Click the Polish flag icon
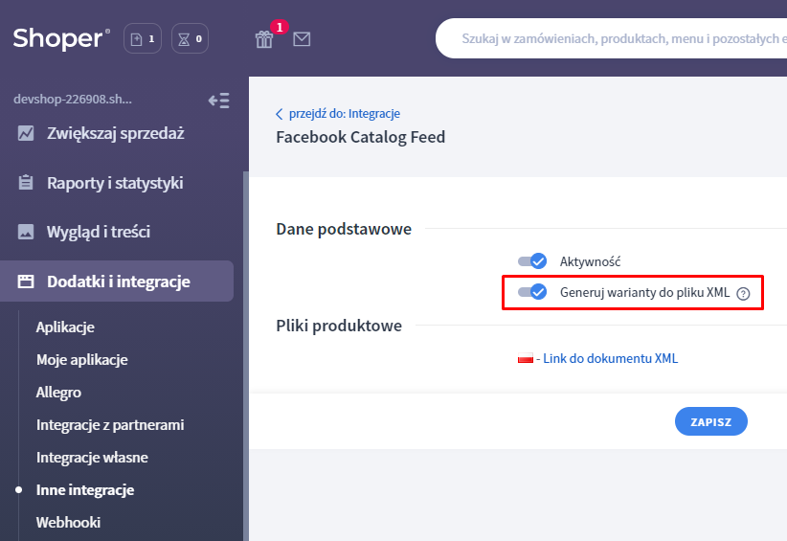Viewport: 787px width, 541px height. [525, 359]
